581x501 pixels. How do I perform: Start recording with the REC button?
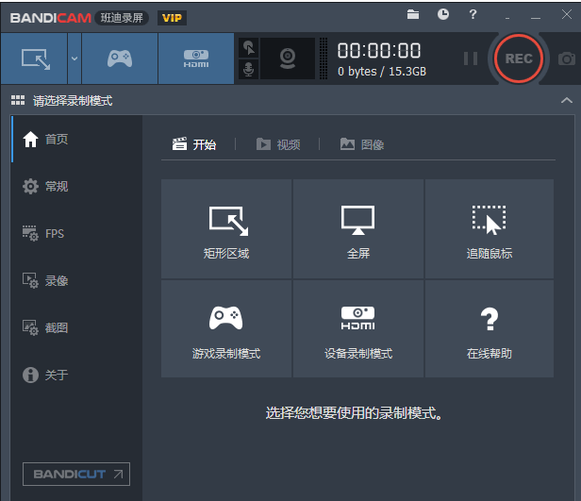tap(519, 58)
